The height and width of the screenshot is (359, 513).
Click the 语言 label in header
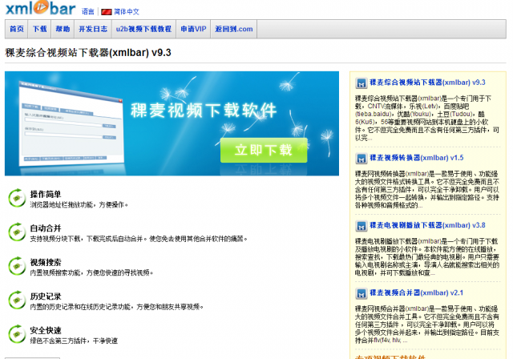point(87,12)
